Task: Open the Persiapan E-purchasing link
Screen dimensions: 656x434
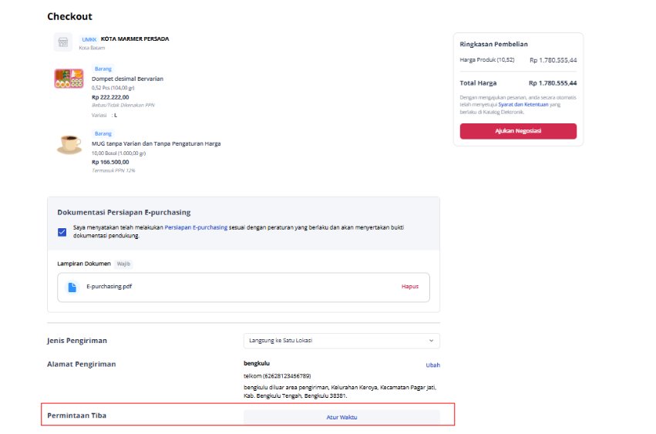Action: [x=196, y=227]
